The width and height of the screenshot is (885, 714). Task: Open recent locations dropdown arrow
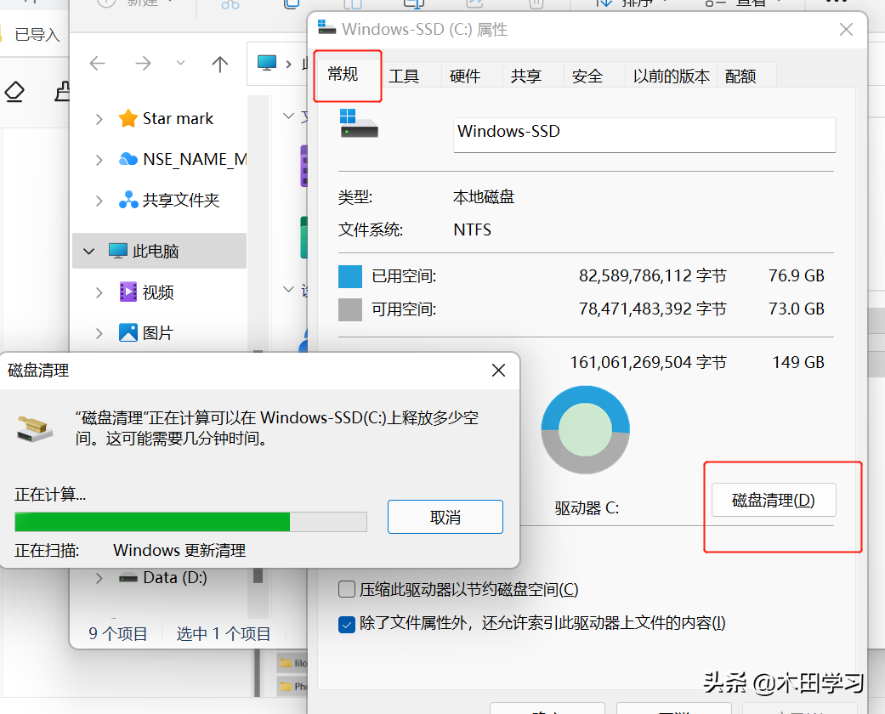[180, 63]
